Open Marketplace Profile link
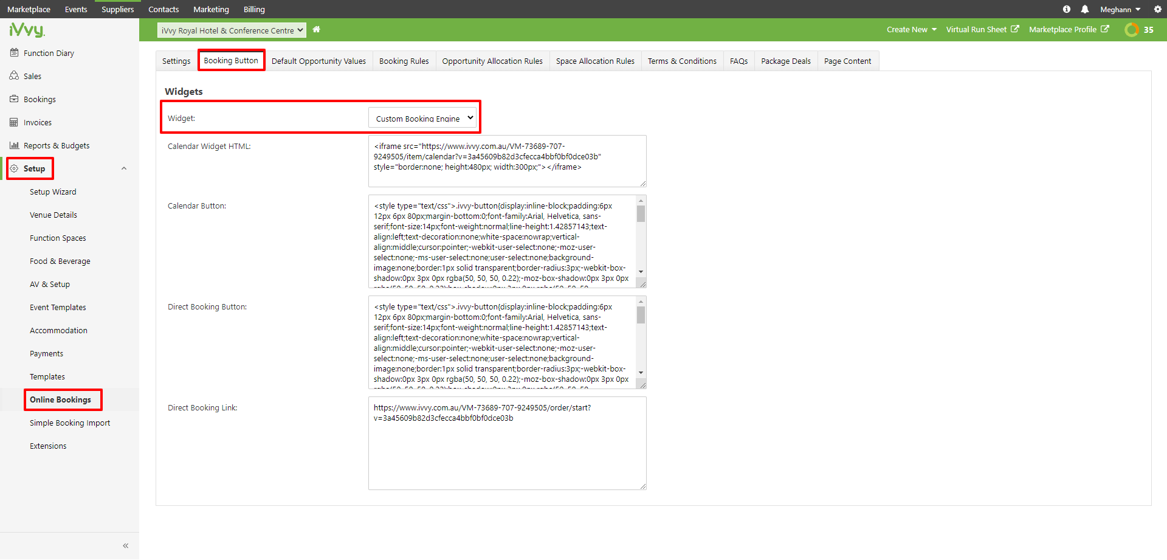The image size is (1167, 560). tap(1069, 29)
